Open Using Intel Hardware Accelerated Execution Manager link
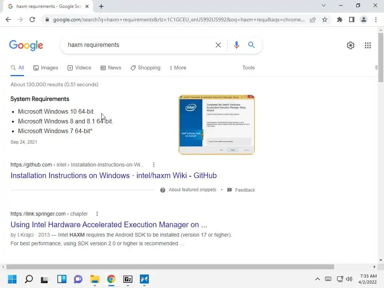The width and height of the screenshot is (384, 288). point(109,225)
